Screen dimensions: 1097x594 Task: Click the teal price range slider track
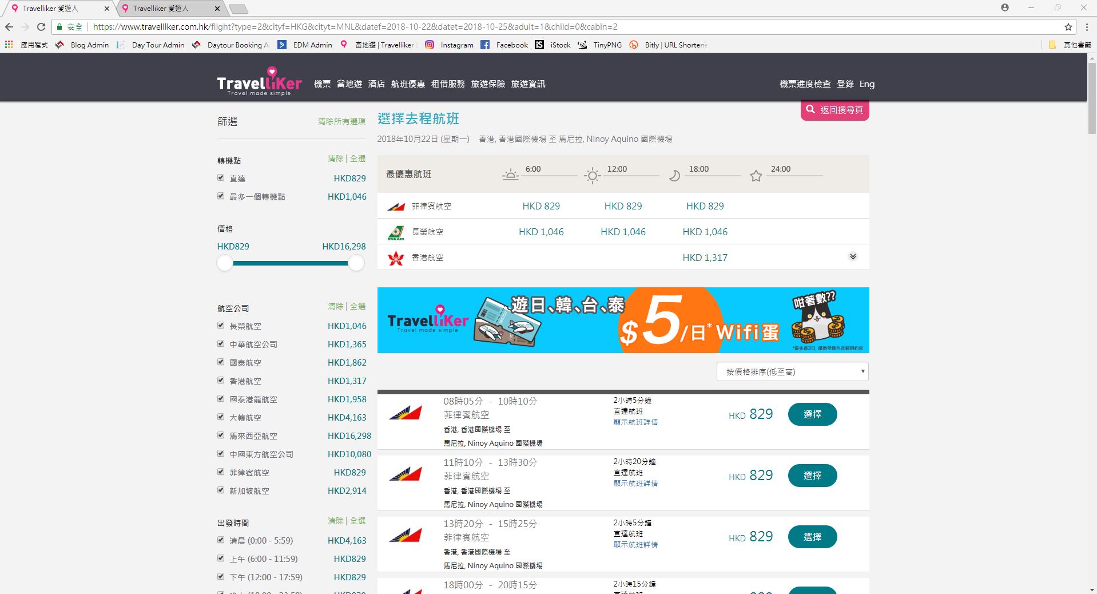(x=291, y=263)
